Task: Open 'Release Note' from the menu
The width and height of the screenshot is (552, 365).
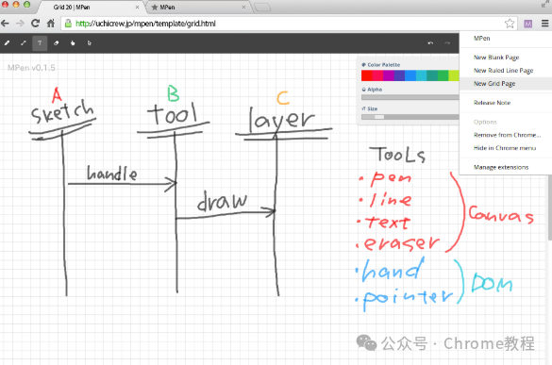Action: point(492,103)
